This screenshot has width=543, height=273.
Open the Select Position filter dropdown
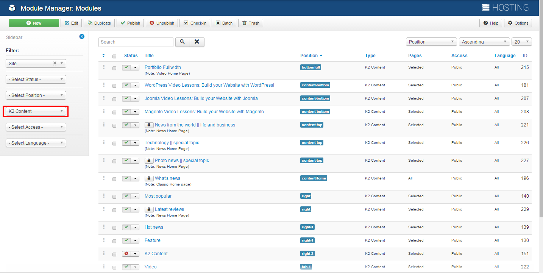coord(36,95)
